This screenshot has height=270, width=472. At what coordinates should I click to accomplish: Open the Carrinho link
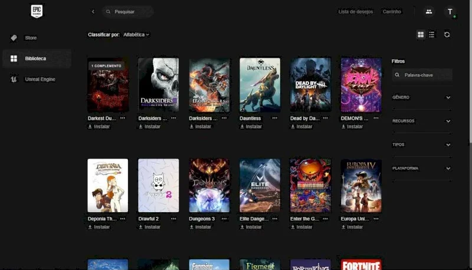(x=392, y=12)
